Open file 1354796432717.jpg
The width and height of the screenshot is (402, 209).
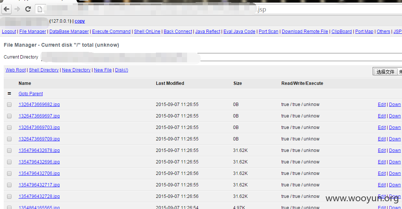click(x=39, y=185)
